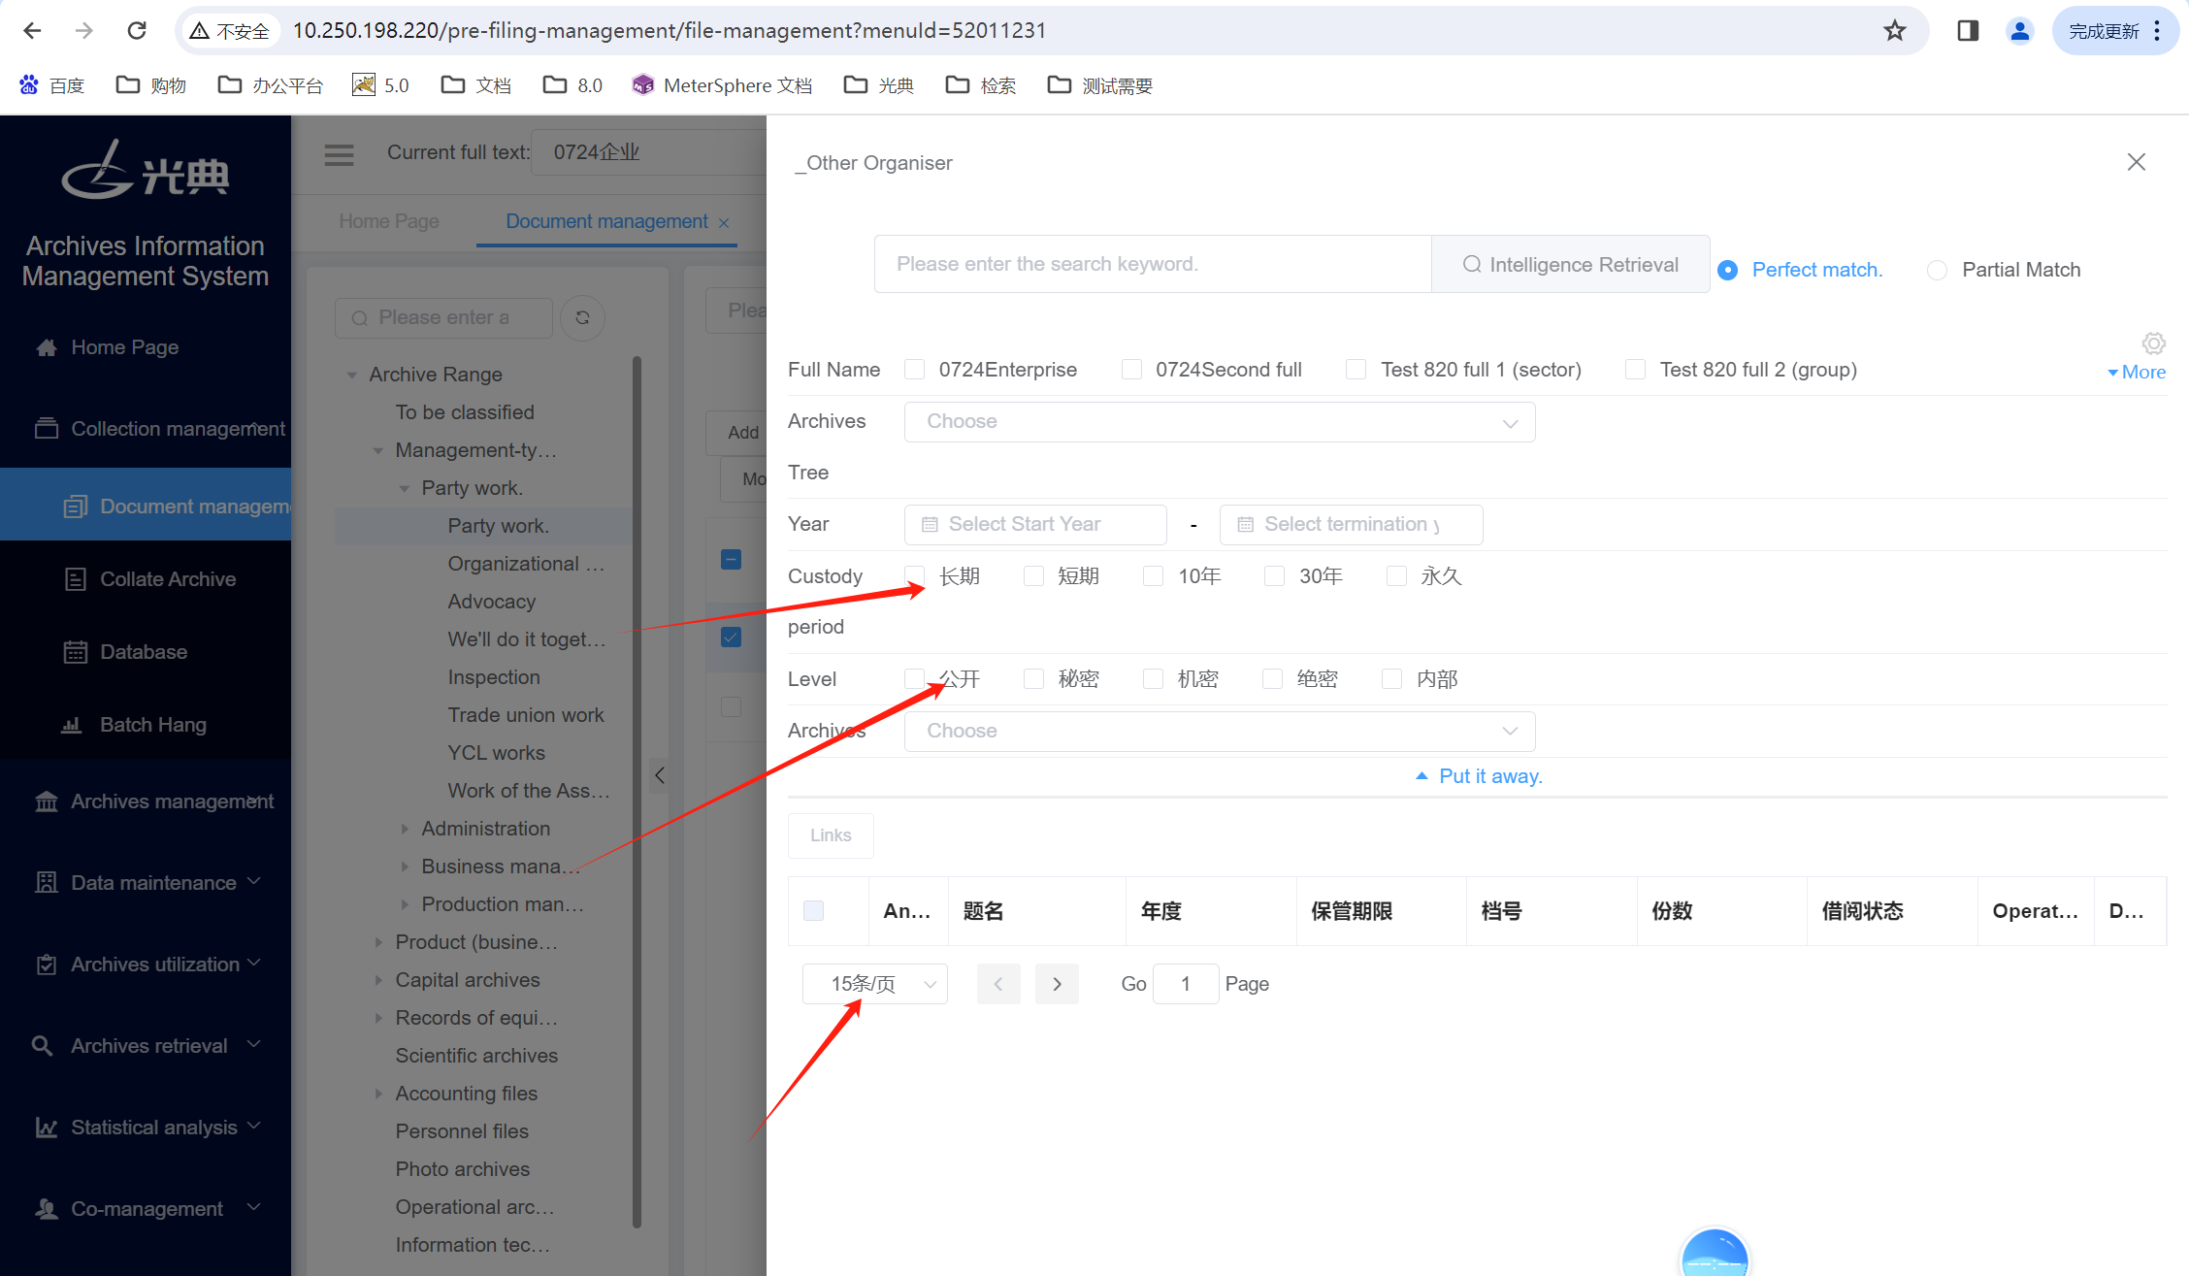This screenshot has width=2189, height=1276.
Task: Click the Statistical analysis chart icon
Action: pyautogui.click(x=46, y=1128)
